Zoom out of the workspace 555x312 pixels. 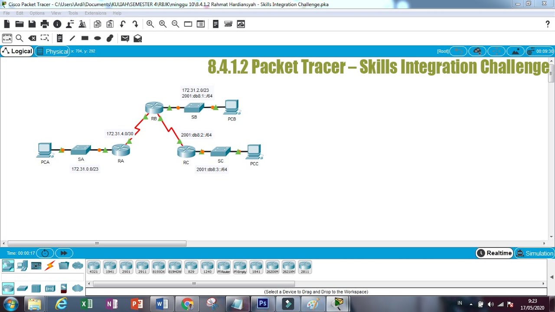pyautogui.click(x=175, y=24)
